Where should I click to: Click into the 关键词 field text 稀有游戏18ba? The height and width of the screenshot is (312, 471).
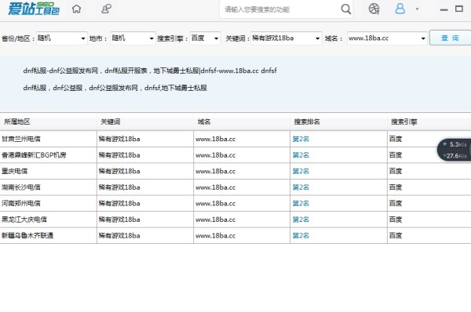point(272,38)
